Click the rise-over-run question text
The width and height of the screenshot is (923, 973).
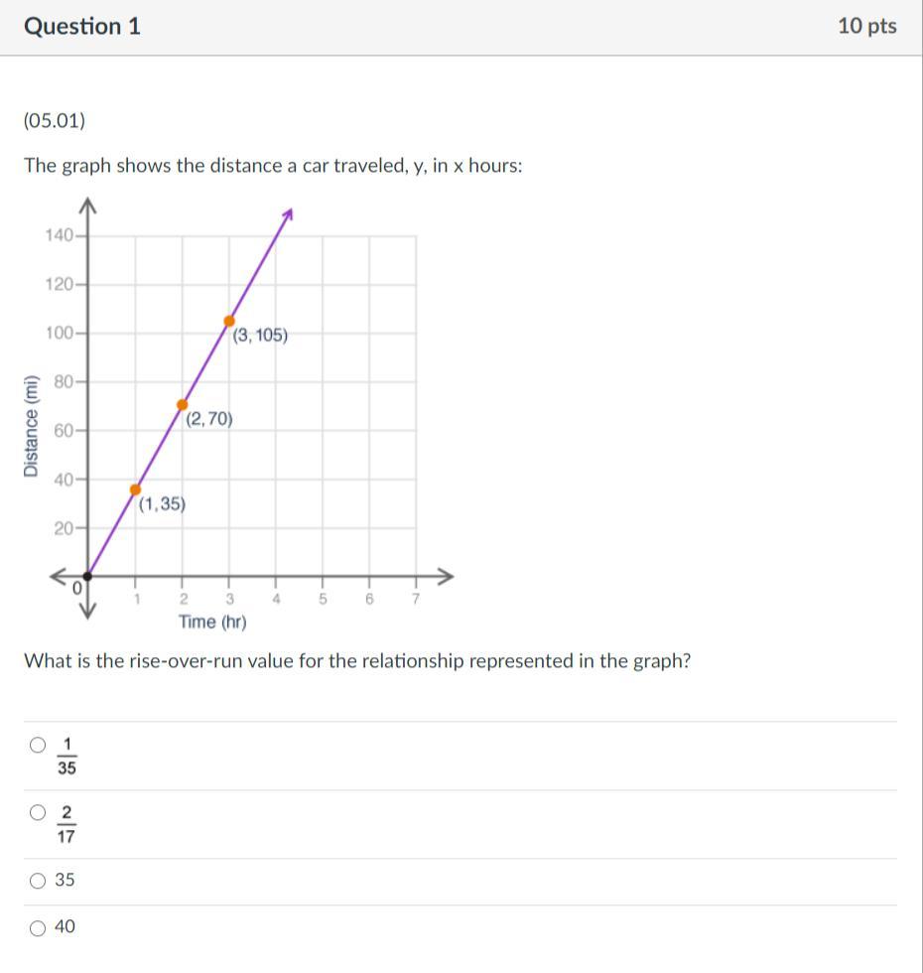click(x=357, y=661)
